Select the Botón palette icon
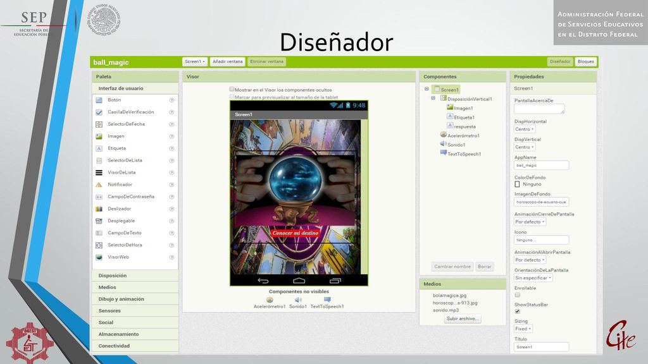This screenshot has height=364, width=648. (x=99, y=100)
